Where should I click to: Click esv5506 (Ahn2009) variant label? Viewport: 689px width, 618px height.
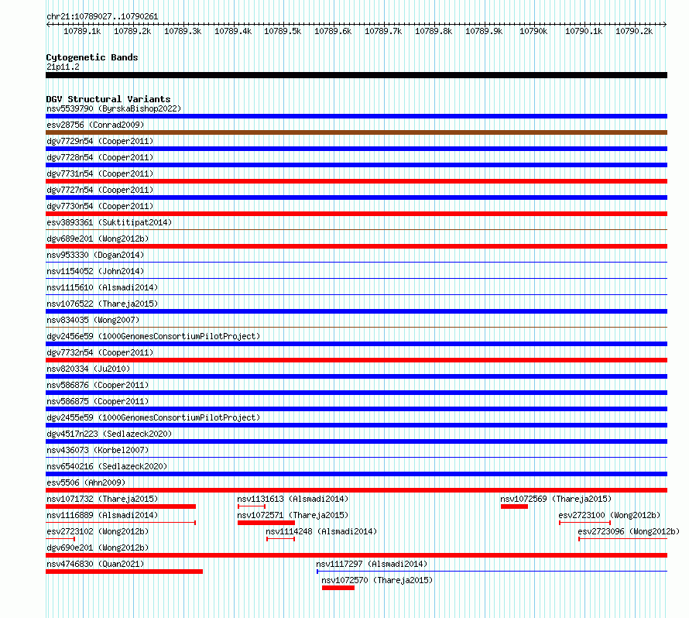click(86, 482)
